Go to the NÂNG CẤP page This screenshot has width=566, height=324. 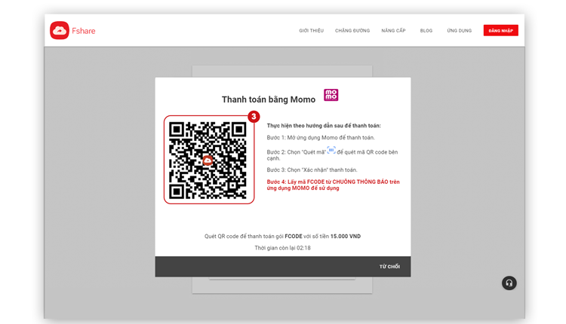point(393,31)
